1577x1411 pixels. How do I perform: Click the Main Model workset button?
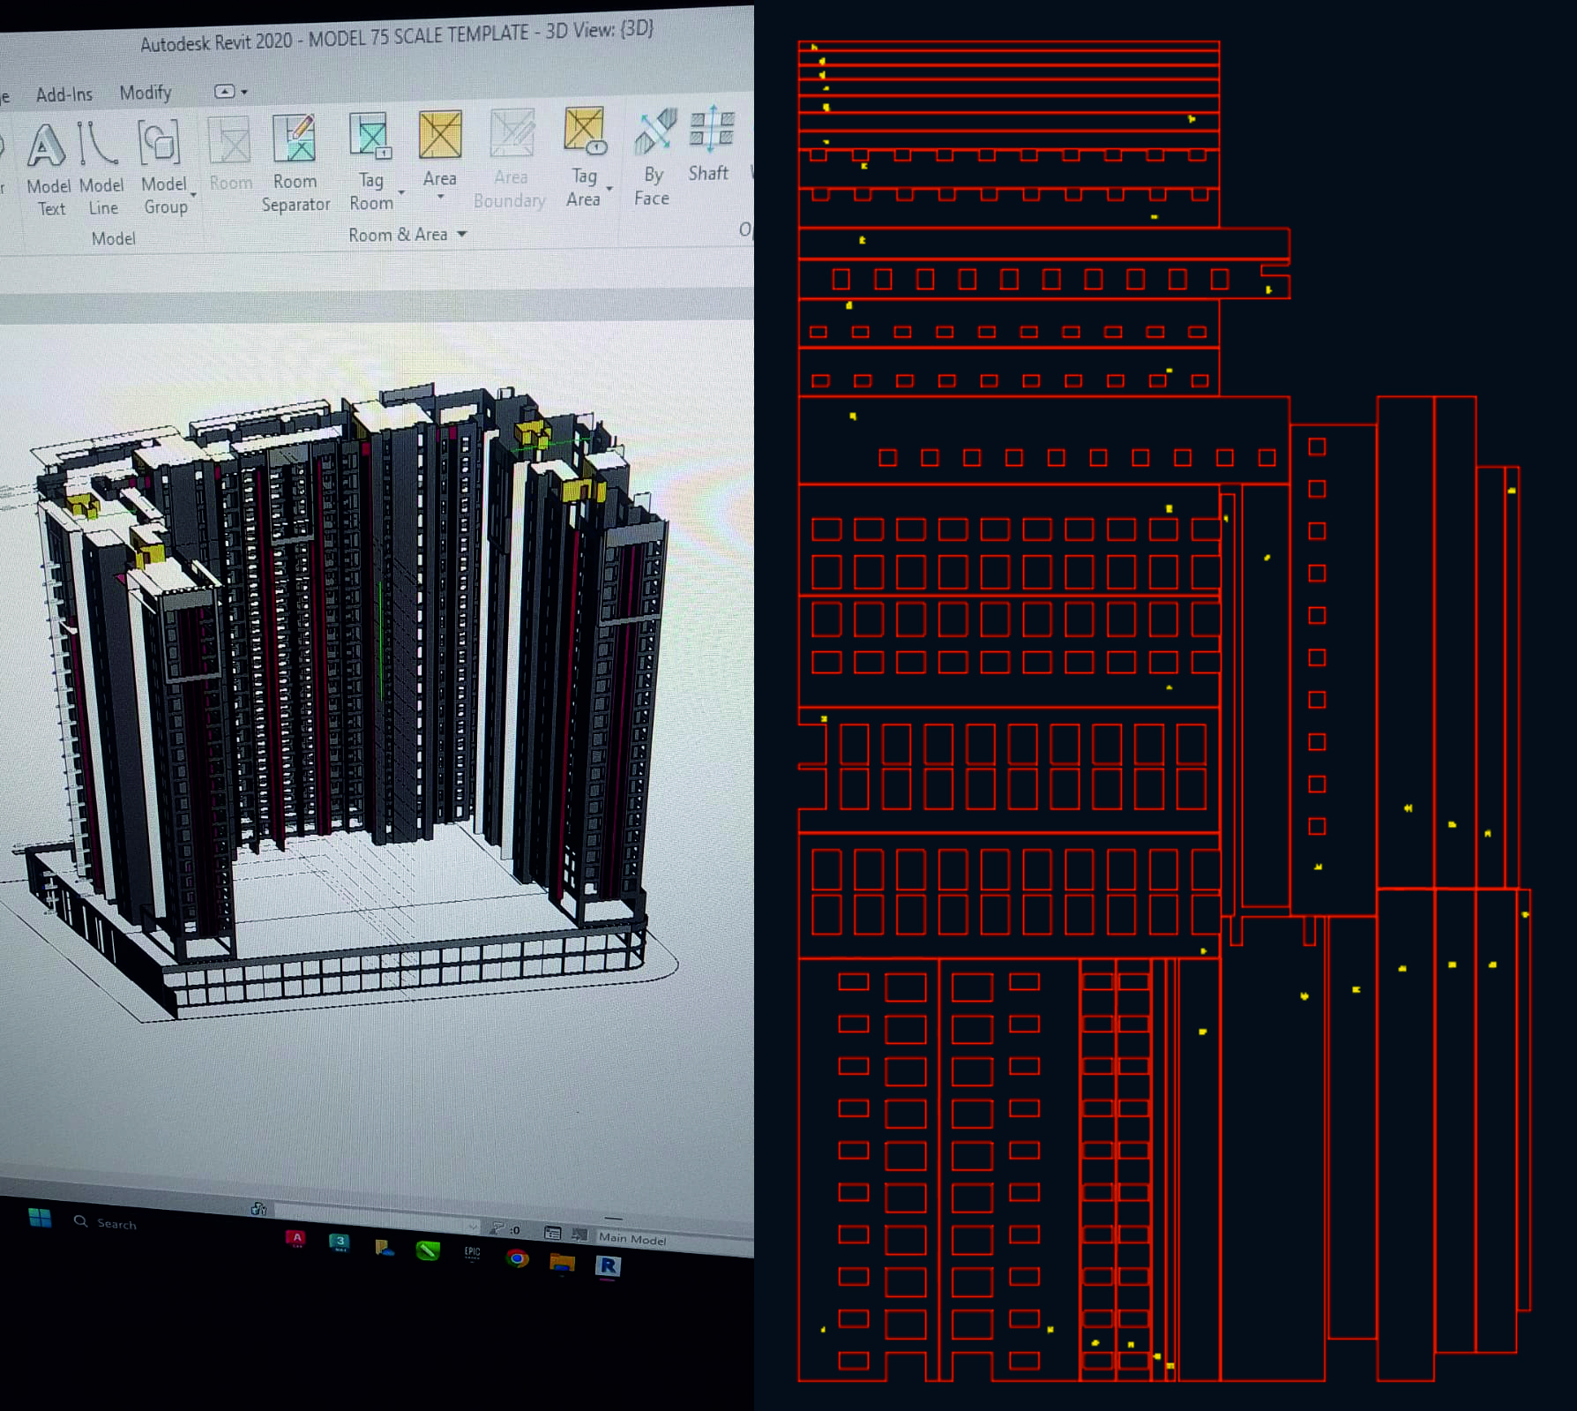click(632, 1238)
